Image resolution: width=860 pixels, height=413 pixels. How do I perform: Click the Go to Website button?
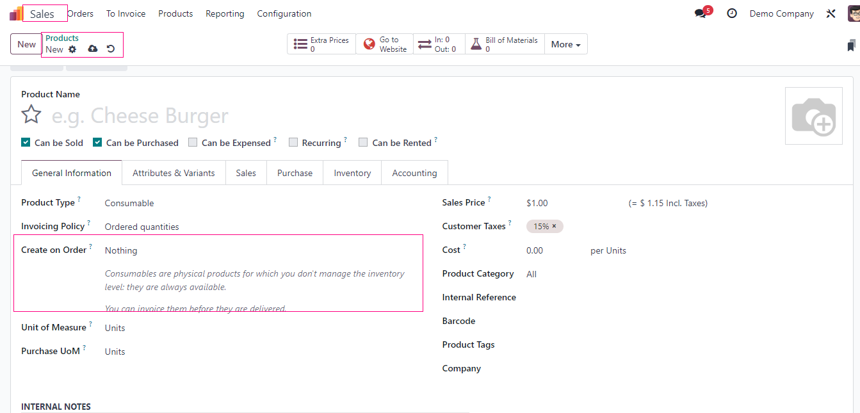[x=385, y=44]
